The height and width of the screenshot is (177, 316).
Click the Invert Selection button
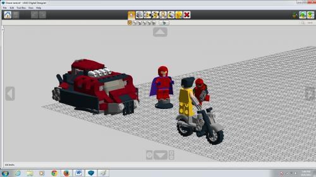coord(164,23)
